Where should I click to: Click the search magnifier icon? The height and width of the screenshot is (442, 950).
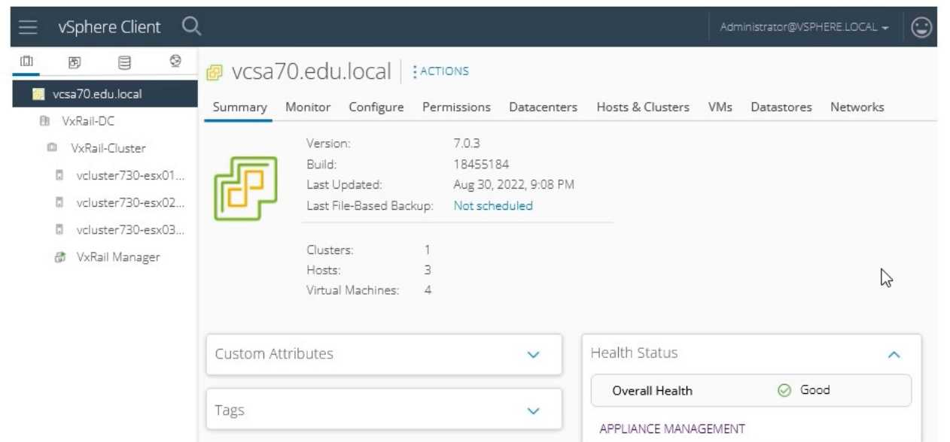point(191,27)
